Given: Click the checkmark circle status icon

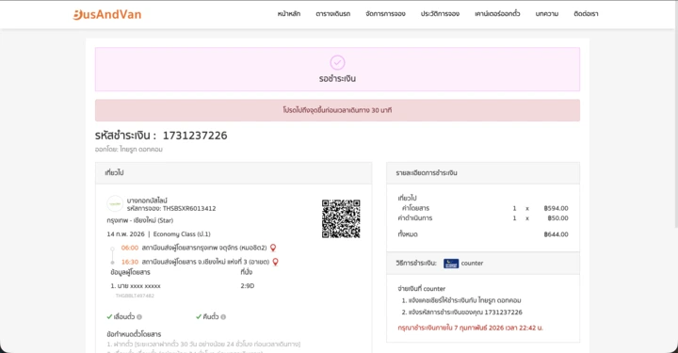Looking at the screenshot, I should [337, 63].
